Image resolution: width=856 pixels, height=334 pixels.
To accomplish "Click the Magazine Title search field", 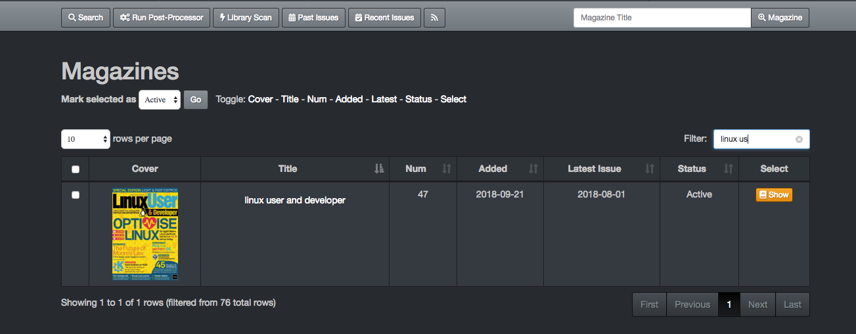I will [x=662, y=18].
